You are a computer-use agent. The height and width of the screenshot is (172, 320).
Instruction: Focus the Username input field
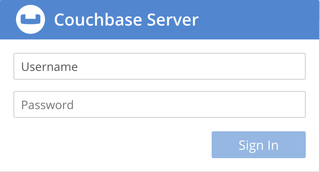(160, 66)
